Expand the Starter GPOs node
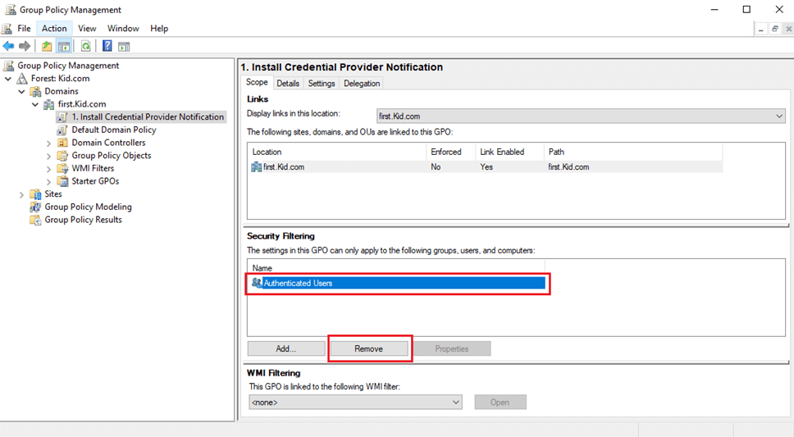This screenshot has height=437, width=794. pos(48,182)
